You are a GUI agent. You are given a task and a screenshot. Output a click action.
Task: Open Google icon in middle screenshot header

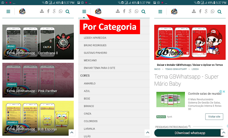pos(130,11)
